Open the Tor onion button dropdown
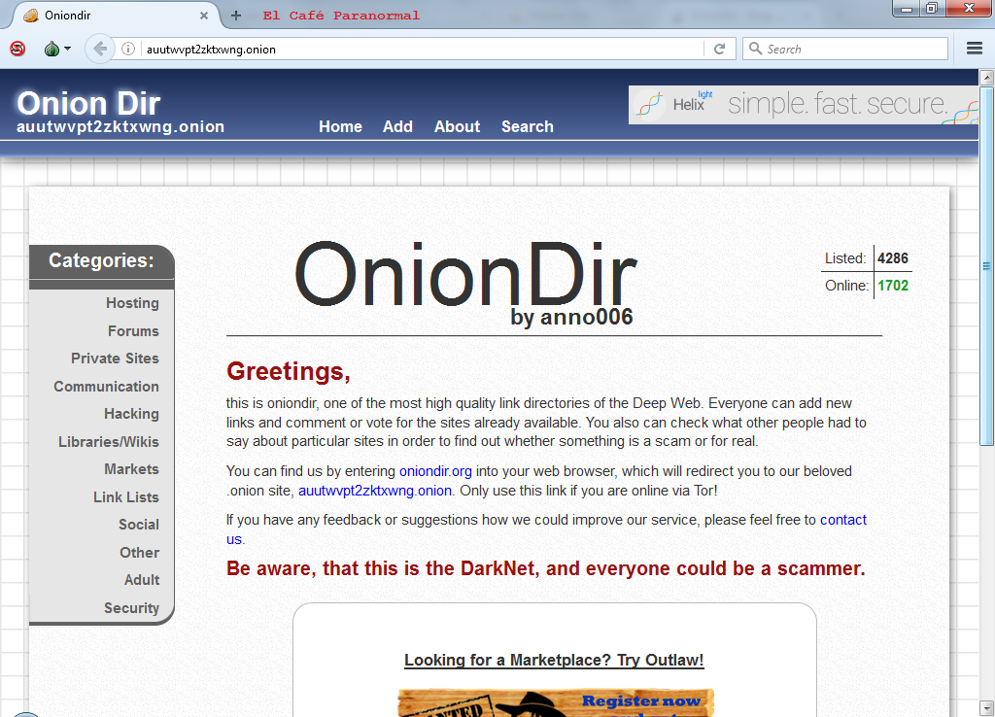 [56, 49]
